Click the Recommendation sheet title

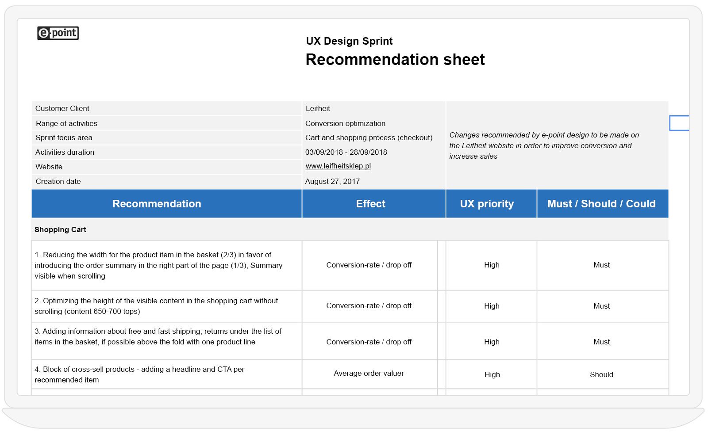pyautogui.click(x=395, y=60)
